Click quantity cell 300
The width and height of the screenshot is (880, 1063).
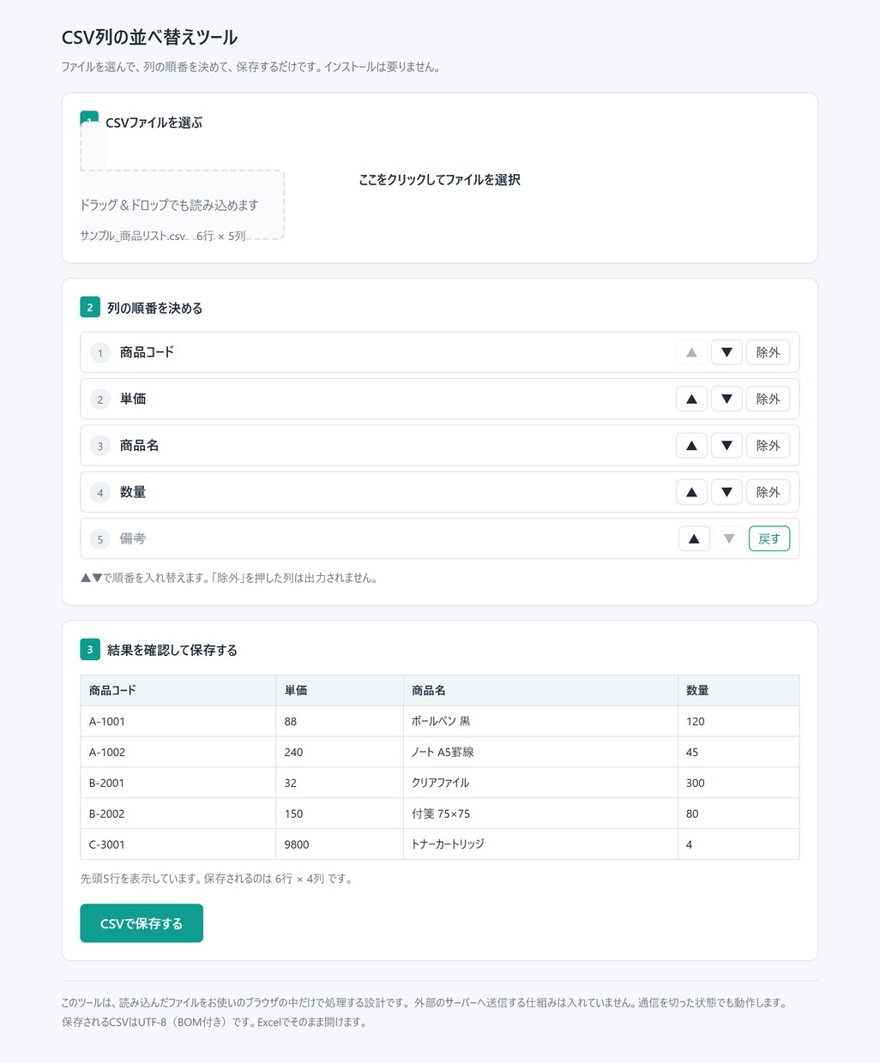click(x=738, y=783)
